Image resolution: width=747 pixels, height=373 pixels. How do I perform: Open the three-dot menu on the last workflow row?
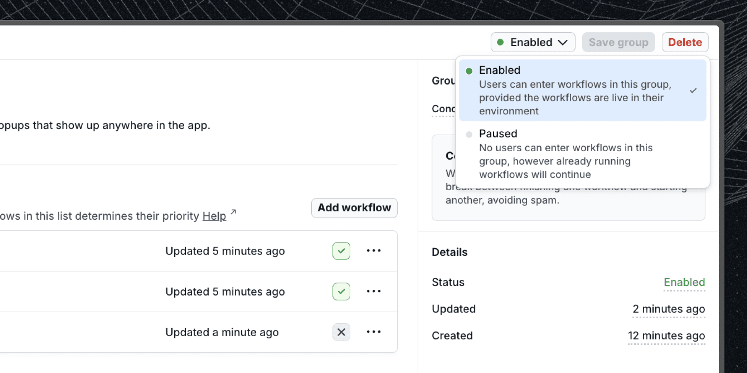click(373, 332)
